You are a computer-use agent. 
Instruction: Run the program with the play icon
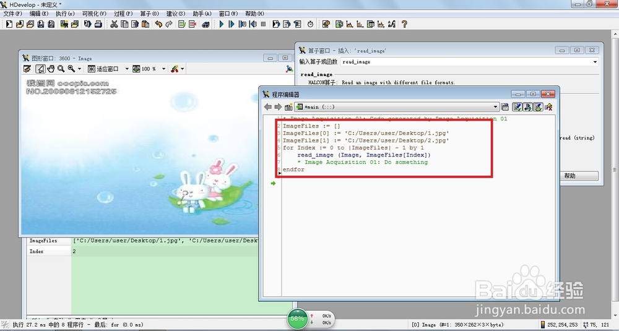pyautogui.click(x=221, y=24)
